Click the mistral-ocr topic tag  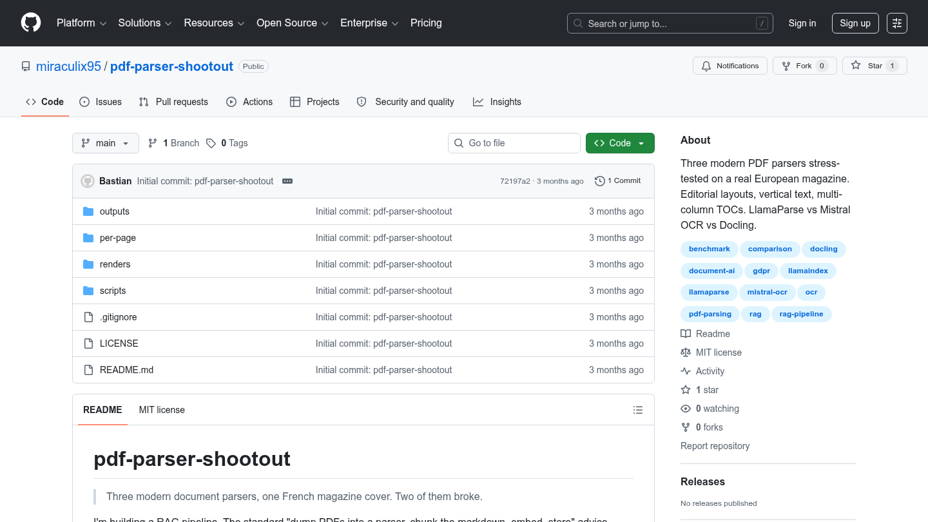(767, 292)
